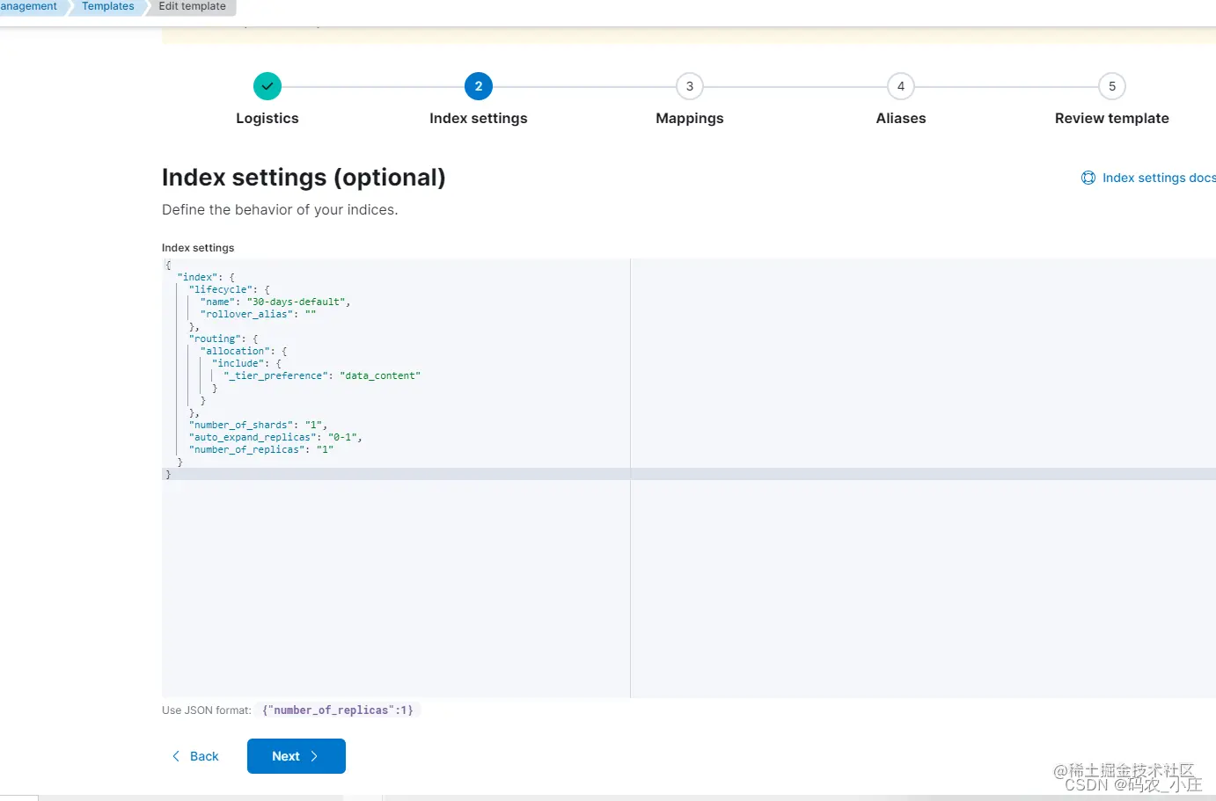The width and height of the screenshot is (1216, 801).
Task: Click step 2 Index settings circle
Action: coord(479,86)
